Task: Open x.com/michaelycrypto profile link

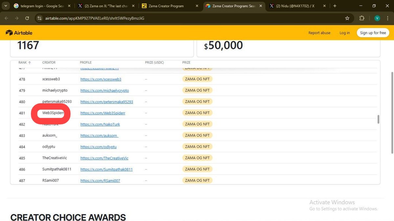Action: (x=105, y=90)
